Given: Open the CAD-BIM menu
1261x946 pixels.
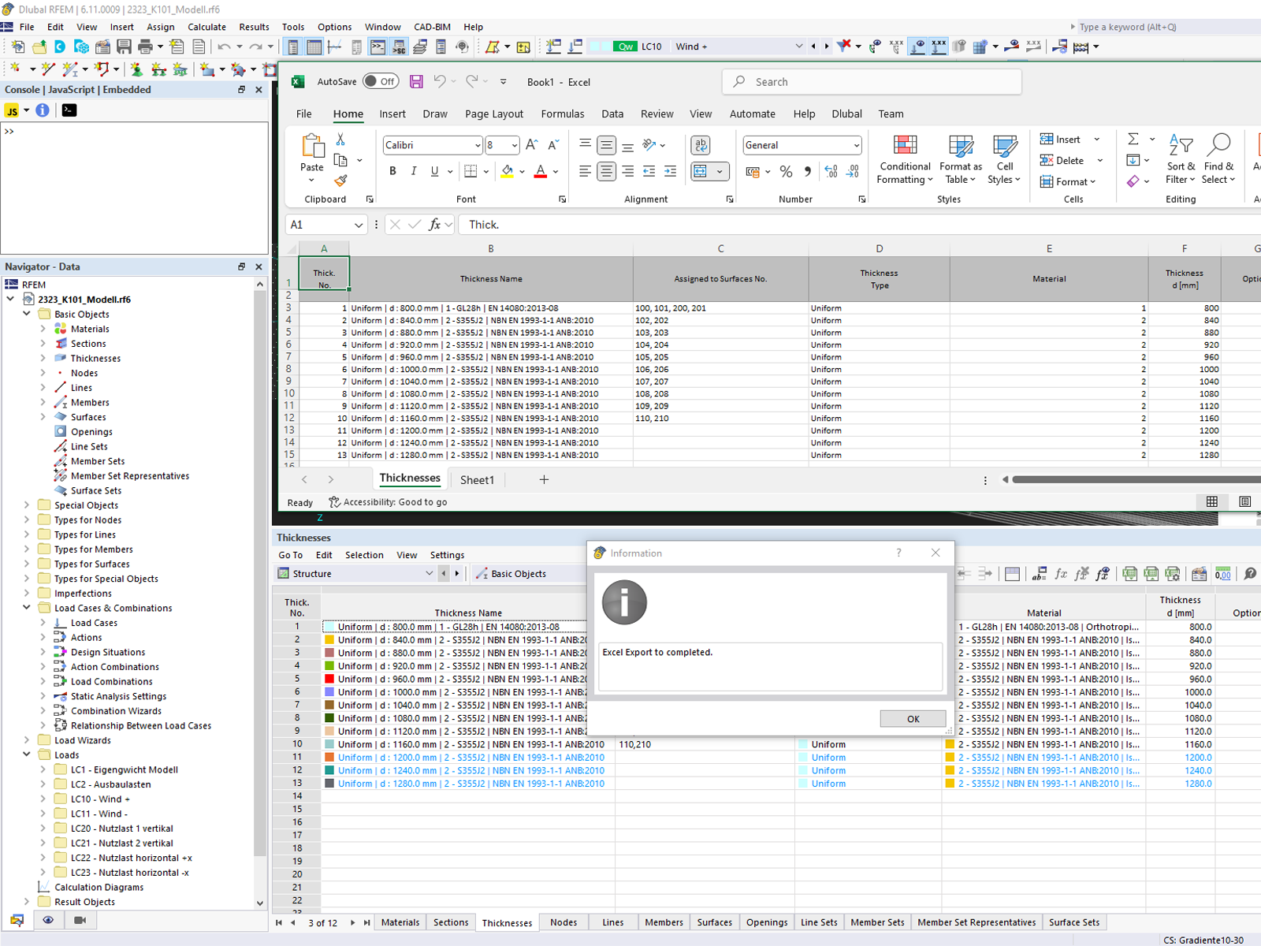Looking at the screenshot, I should tap(431, 26).
